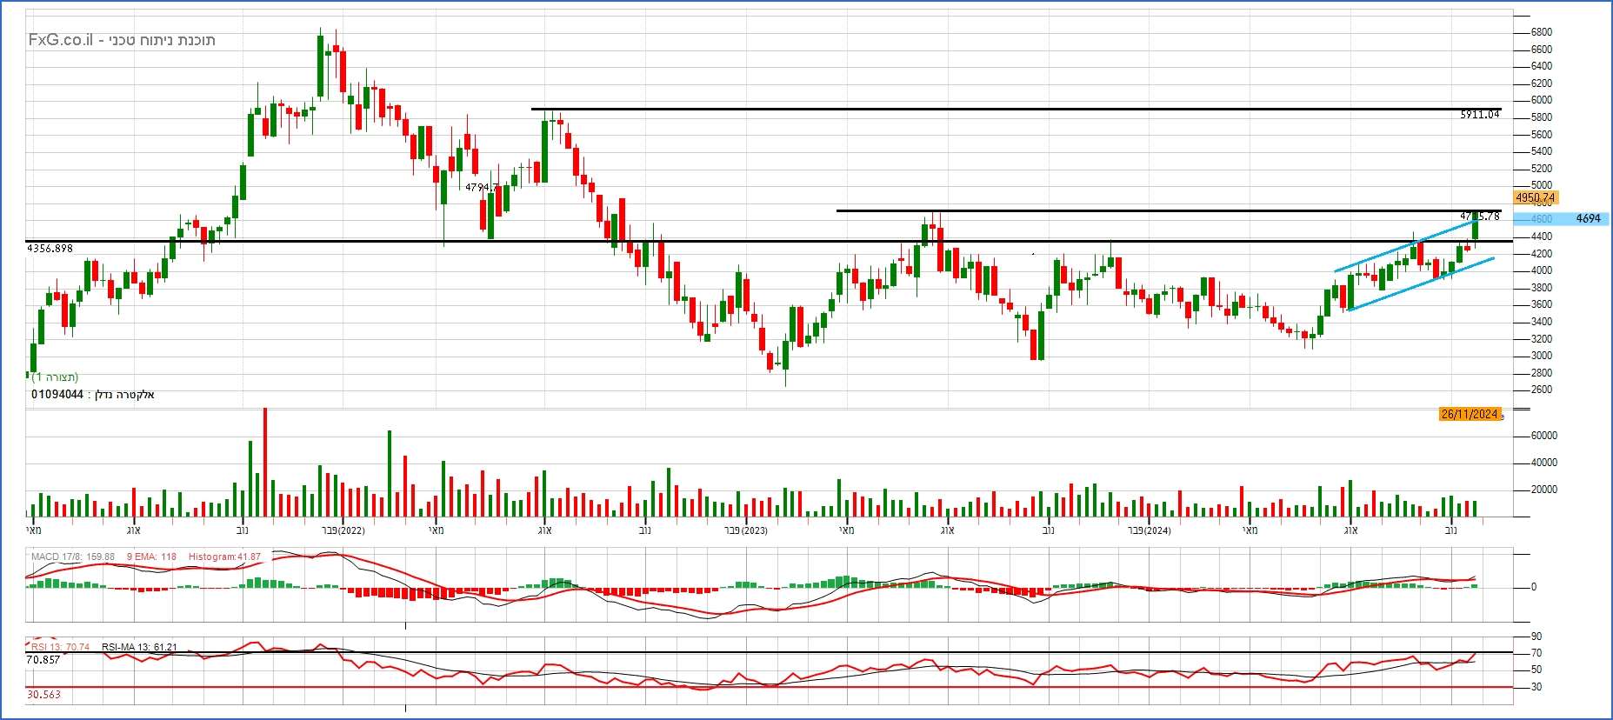1613x720 pixels.
Task: Click the 70.857 overbought level label
Action: coord(43,660)
